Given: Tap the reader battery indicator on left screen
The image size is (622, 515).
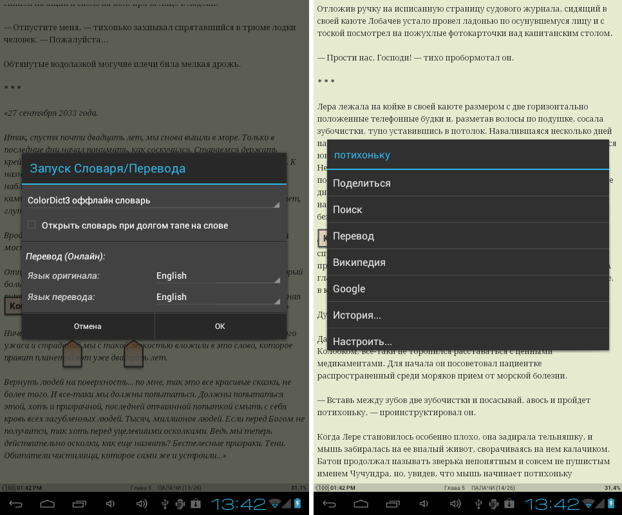Looking at the screenshot, I should 8,488.
